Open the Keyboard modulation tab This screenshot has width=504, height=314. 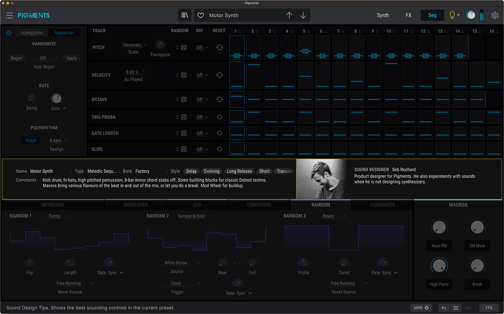53,205
